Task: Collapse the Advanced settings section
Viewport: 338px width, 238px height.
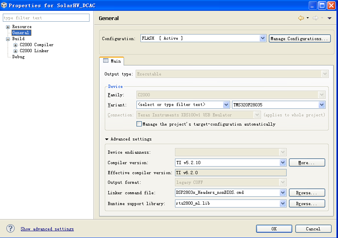Action: tap(107, 139)
